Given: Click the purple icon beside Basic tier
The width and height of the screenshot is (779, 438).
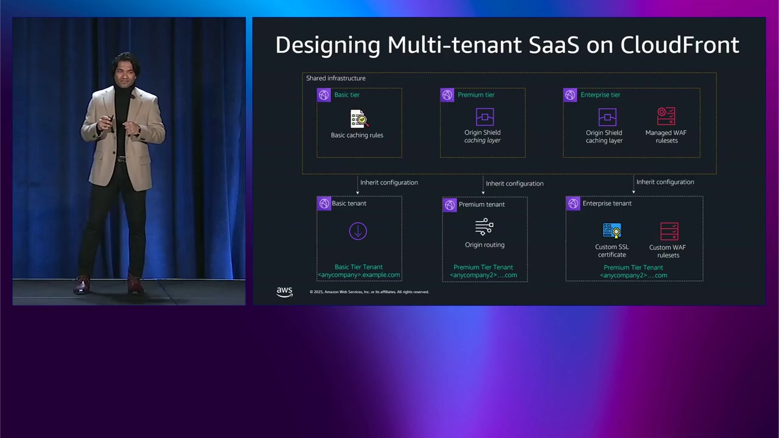Looking at the screenshot, I should pos(324,95).
